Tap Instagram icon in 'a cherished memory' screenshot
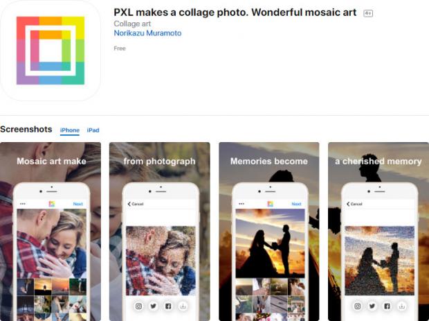The height and width of the screenshot is (321, 429). (x=357, y=306)
